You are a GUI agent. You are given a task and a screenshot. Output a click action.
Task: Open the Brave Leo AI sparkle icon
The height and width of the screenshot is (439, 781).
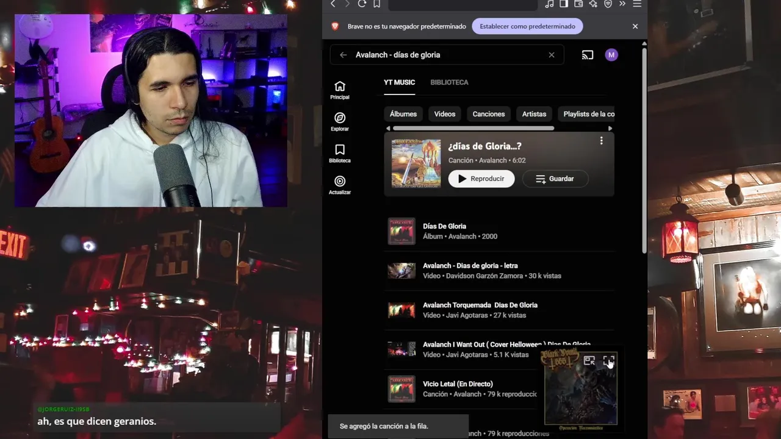tap(593, 4)
